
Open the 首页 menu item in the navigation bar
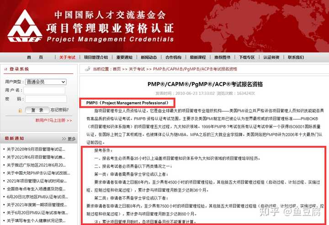coord(35,57)
